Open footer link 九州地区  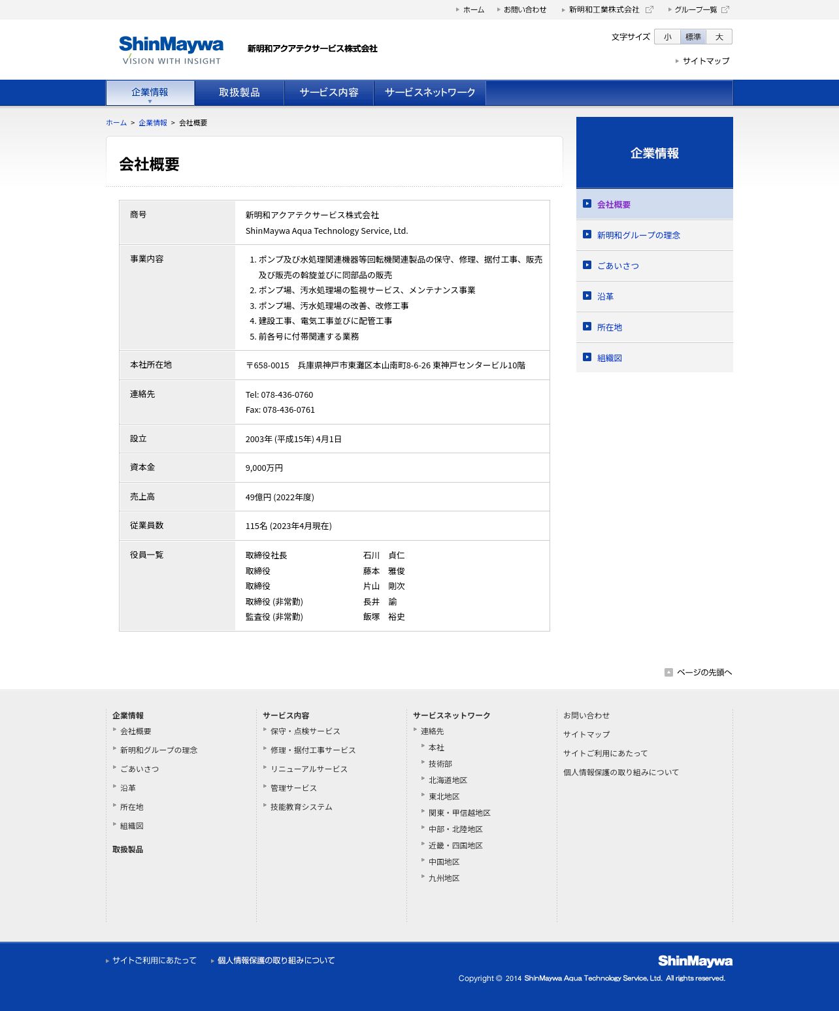point(444,878)
